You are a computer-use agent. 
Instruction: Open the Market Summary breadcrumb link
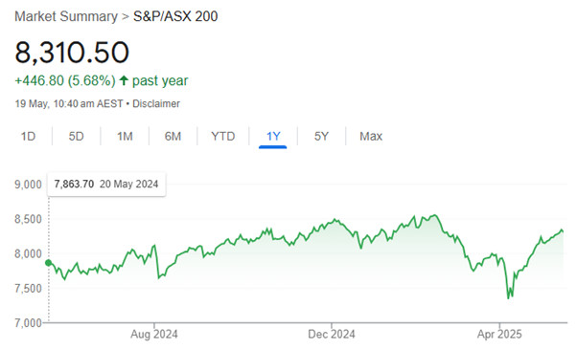click(66, 16)
